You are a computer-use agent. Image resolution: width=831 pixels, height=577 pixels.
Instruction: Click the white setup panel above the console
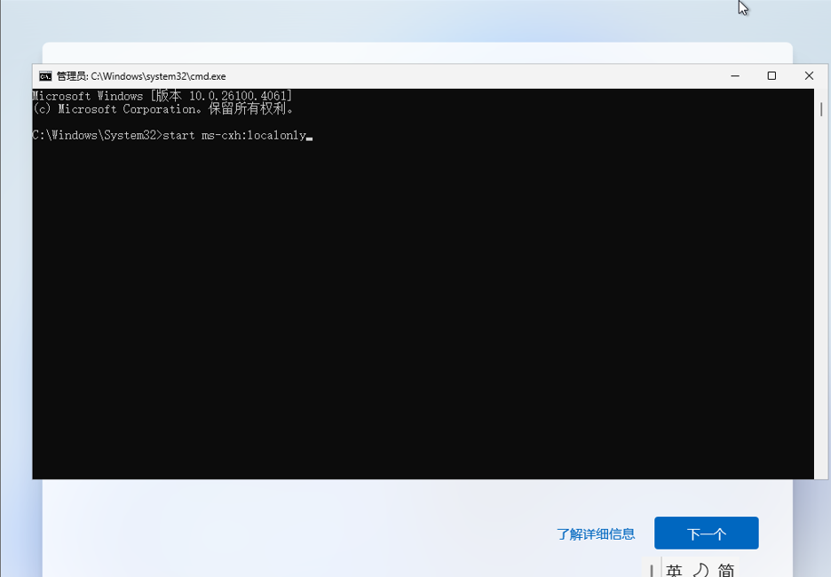417,52
